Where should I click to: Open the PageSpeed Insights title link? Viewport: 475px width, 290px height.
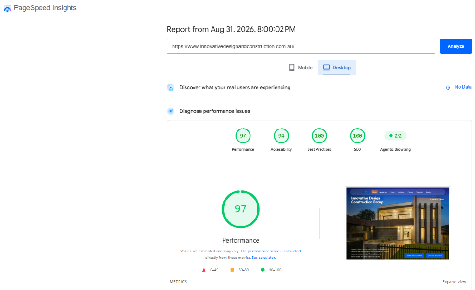point(45,8)
